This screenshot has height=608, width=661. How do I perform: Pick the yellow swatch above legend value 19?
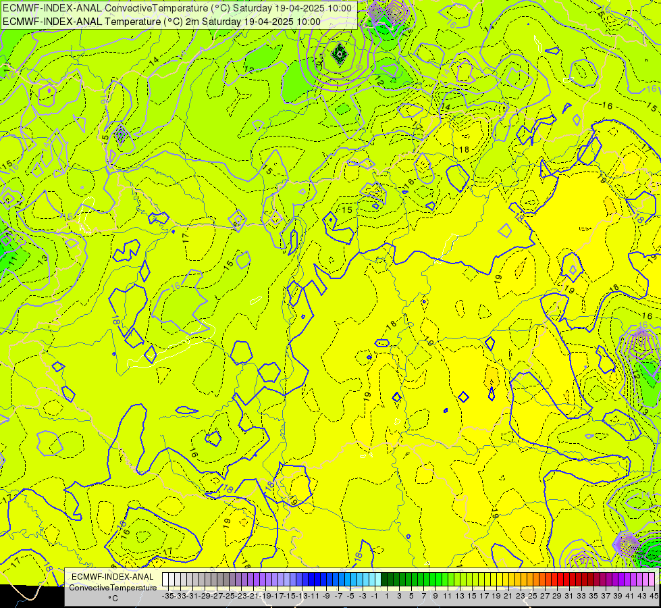pos(494,580)
